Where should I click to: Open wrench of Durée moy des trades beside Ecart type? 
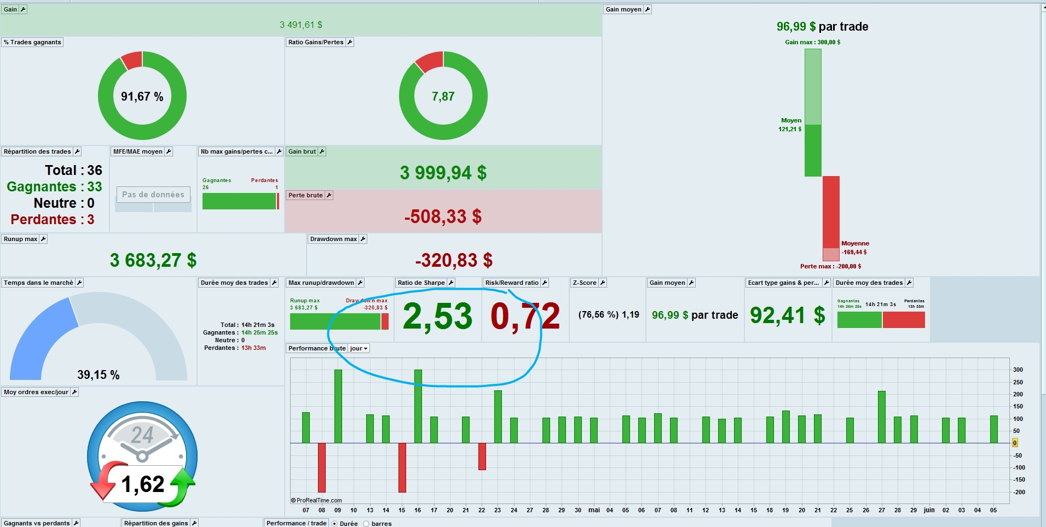point(909,283)
